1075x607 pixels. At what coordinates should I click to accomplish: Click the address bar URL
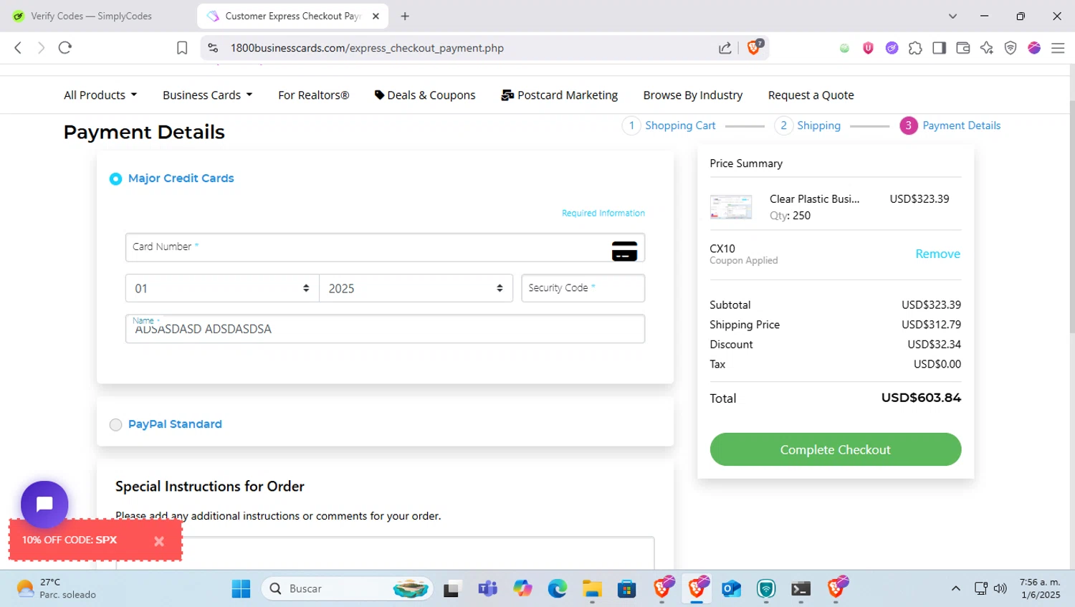367,48
